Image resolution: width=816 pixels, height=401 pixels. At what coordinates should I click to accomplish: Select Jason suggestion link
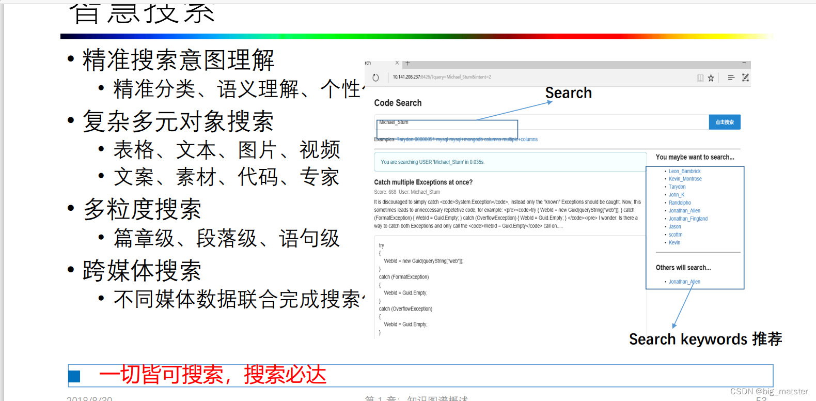pos(674,227)
